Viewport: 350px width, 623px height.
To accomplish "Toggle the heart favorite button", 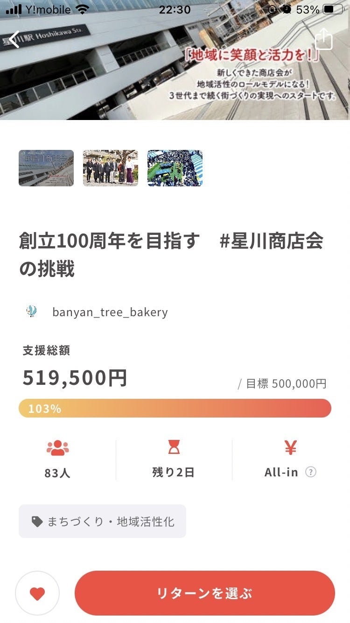I will [x=37, y=593].
